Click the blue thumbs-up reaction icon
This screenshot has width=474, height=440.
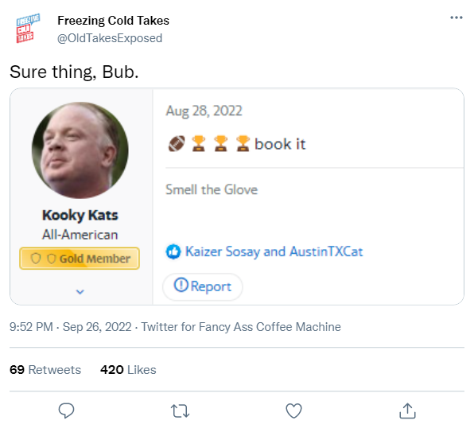pyautogui.click(x=173, y=251)
